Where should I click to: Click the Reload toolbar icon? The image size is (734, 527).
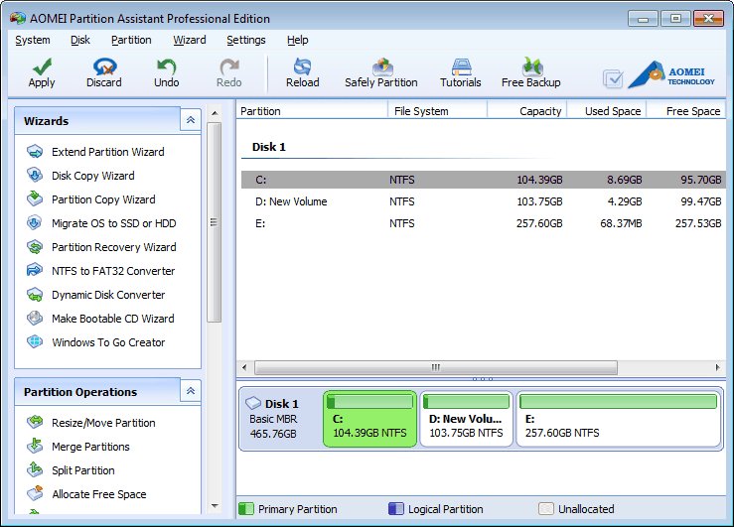click(302, 66)
